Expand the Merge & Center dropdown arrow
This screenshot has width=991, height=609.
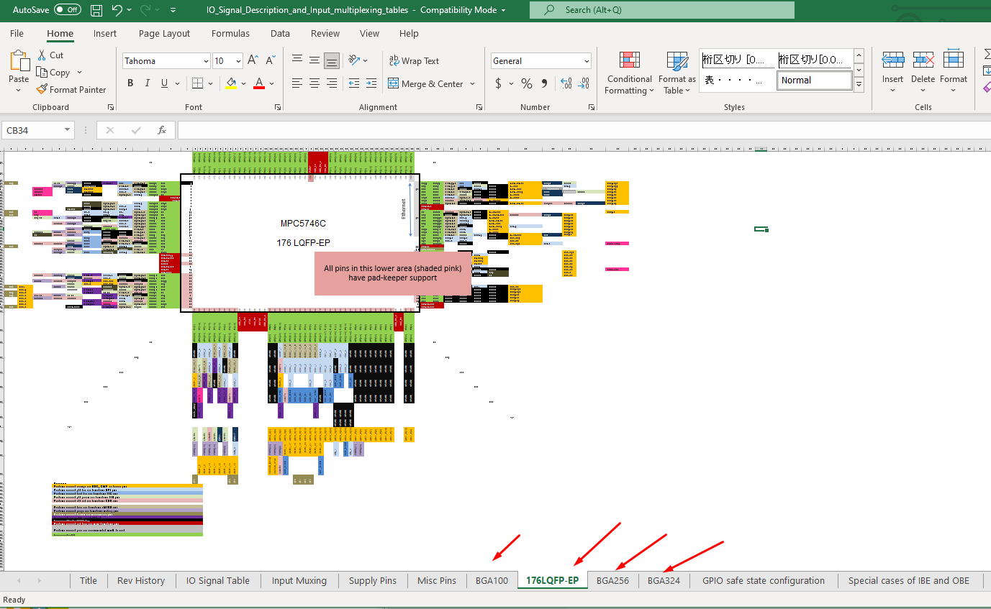tap(474, 83)
